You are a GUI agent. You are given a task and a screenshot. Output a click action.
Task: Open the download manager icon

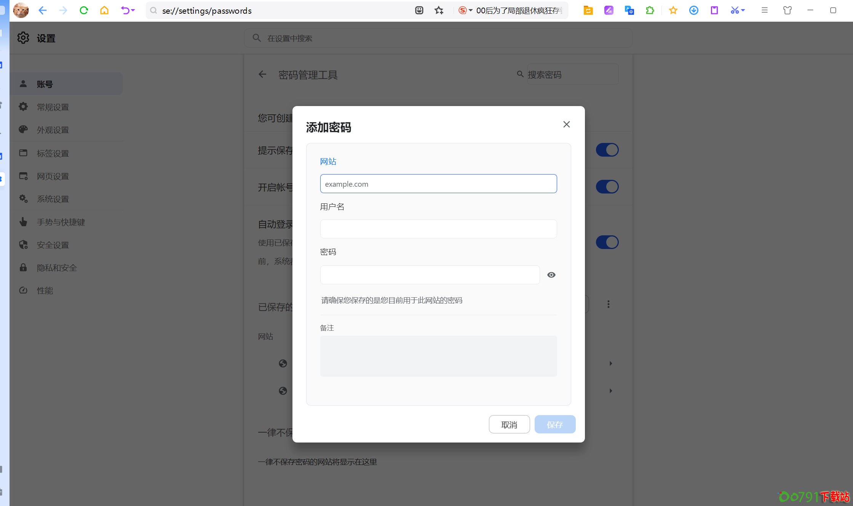click(x=693, y=11)
